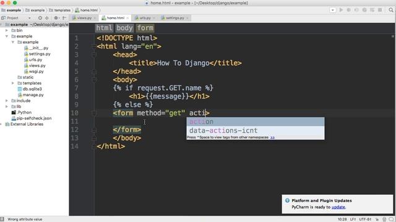
Task: Fold the head tag at line 3
Action: point(94,55)
